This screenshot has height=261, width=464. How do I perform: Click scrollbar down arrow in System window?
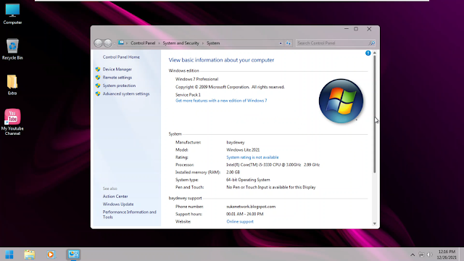(x=375, y=224)
